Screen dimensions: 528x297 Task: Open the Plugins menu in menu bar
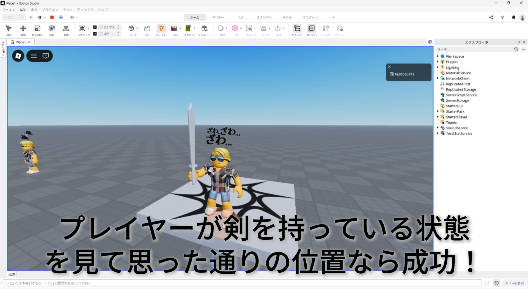50,10
